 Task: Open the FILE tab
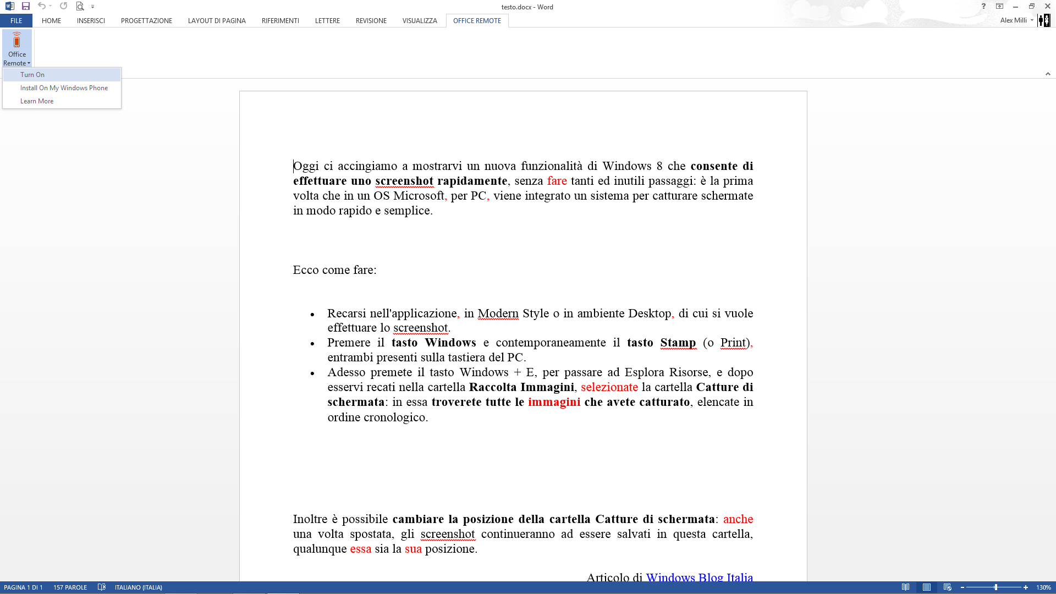pyautogui.click(x=16, y=20)
